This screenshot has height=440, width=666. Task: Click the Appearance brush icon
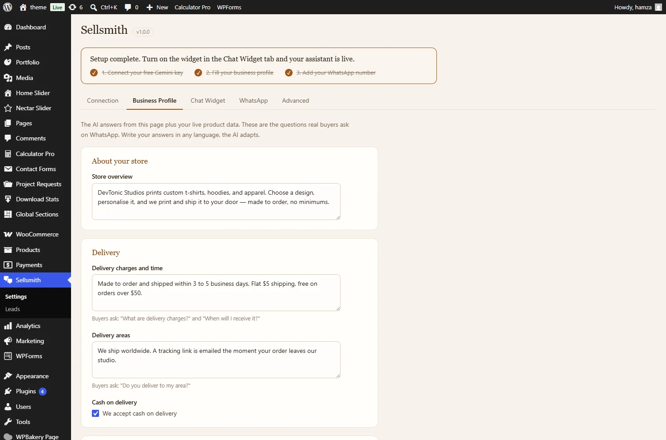tap(8, 376)
